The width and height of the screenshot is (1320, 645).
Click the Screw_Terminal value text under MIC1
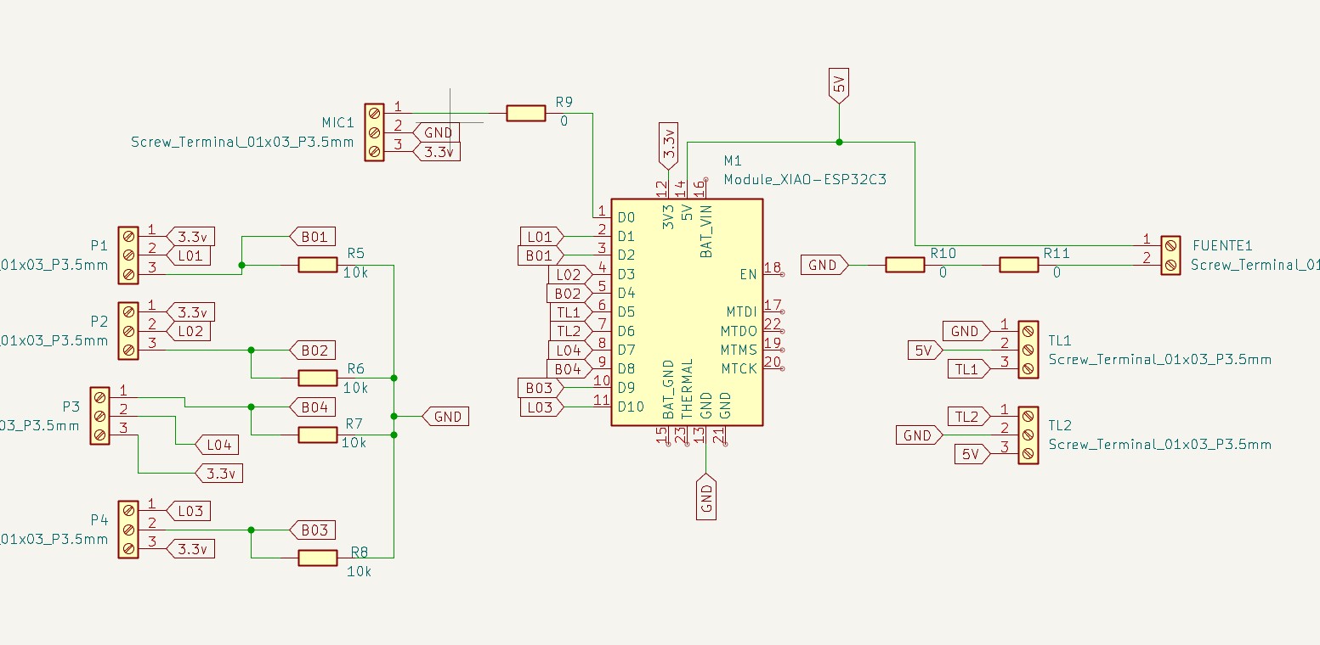[242, 143]
